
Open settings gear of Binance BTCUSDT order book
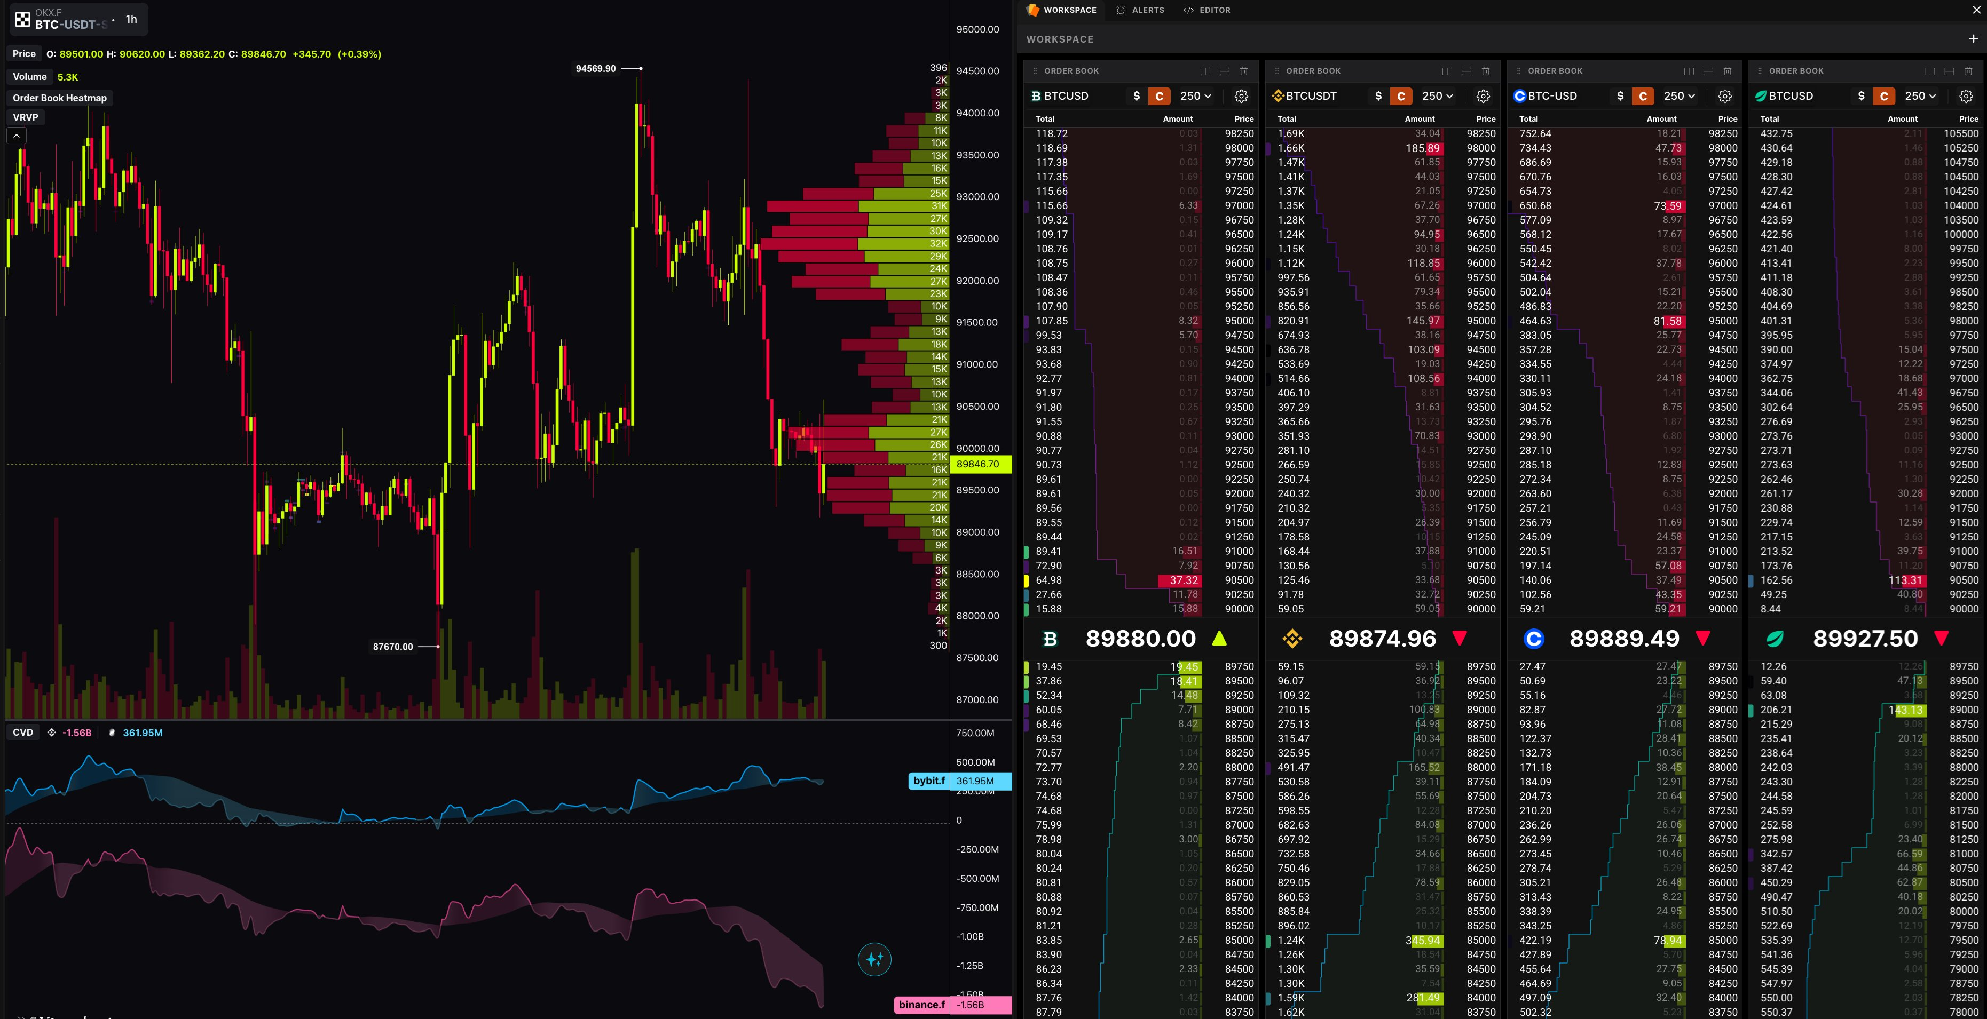click(x=1483, y=97)
